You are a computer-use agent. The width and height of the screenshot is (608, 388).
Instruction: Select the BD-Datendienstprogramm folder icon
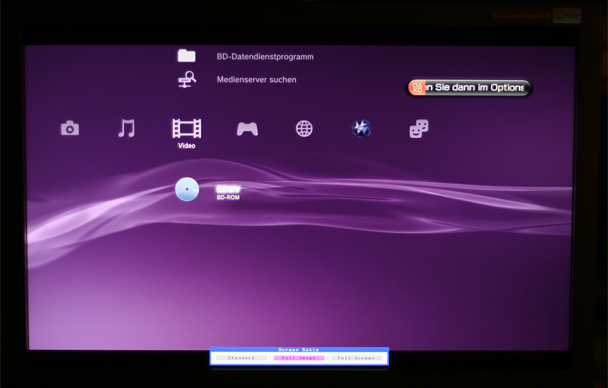point(186,56)
